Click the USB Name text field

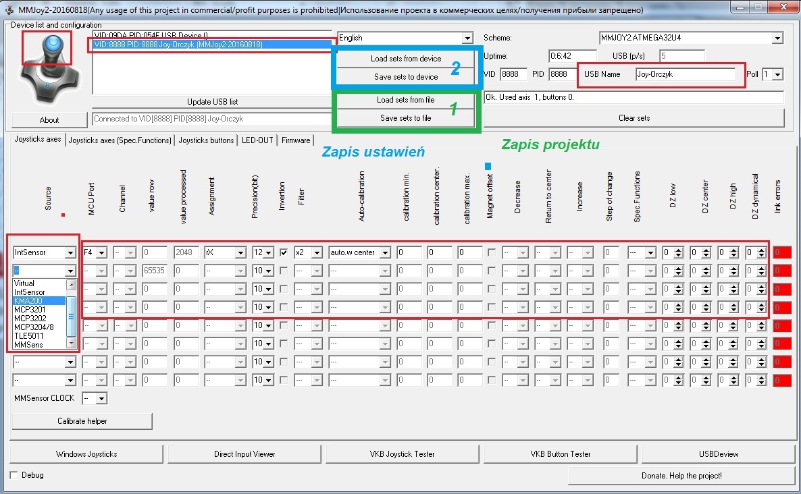pos(684,74)
